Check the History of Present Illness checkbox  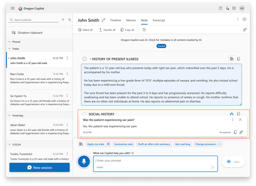(84, 59)
